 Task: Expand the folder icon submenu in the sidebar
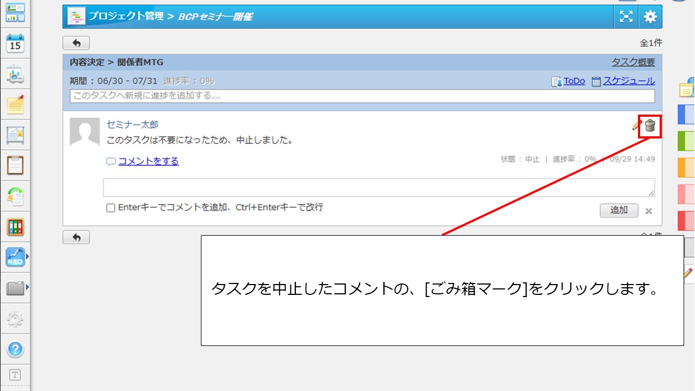tap(27, 287)
